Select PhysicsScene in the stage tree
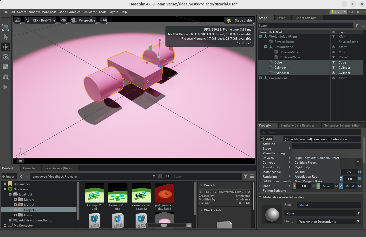Image resolution: width=366 pixels, height=237 pixels. pos(284,42)
